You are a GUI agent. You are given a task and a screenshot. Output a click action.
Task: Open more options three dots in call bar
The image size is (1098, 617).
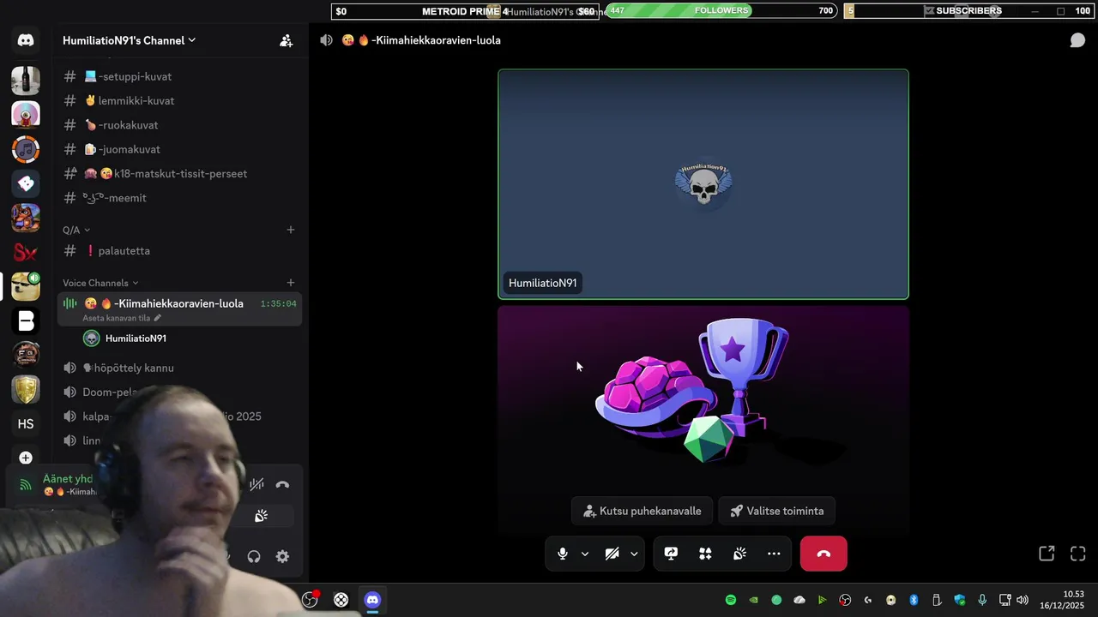(774, 554)
